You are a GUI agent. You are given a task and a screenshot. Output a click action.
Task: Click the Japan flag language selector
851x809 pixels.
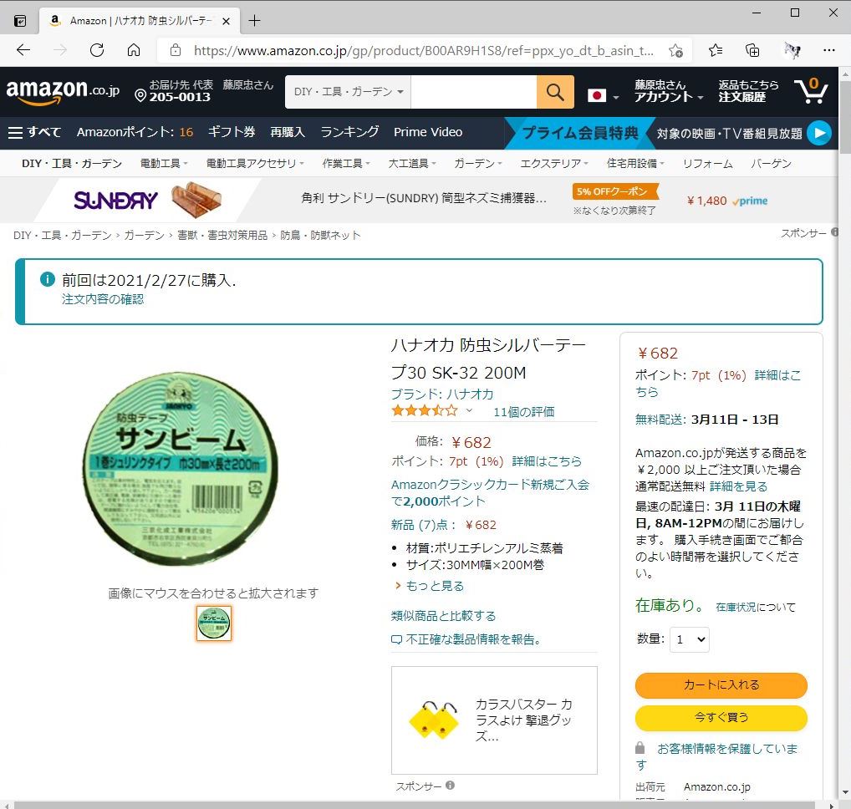pos(603,96)
